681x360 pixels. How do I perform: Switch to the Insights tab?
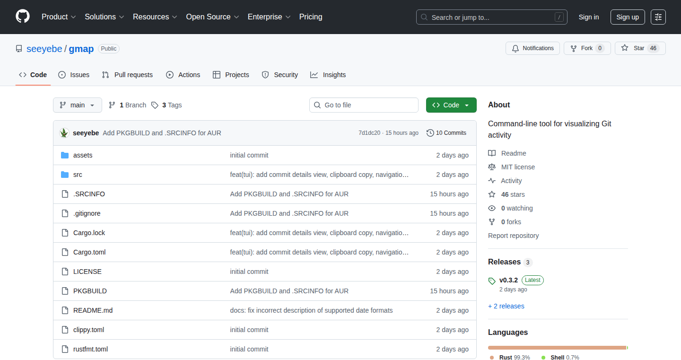click(328, 75)
